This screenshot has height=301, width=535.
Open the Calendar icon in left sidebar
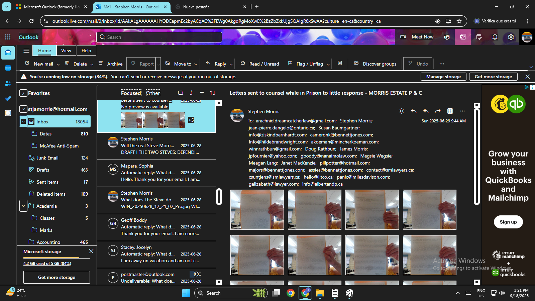[8, 68]
